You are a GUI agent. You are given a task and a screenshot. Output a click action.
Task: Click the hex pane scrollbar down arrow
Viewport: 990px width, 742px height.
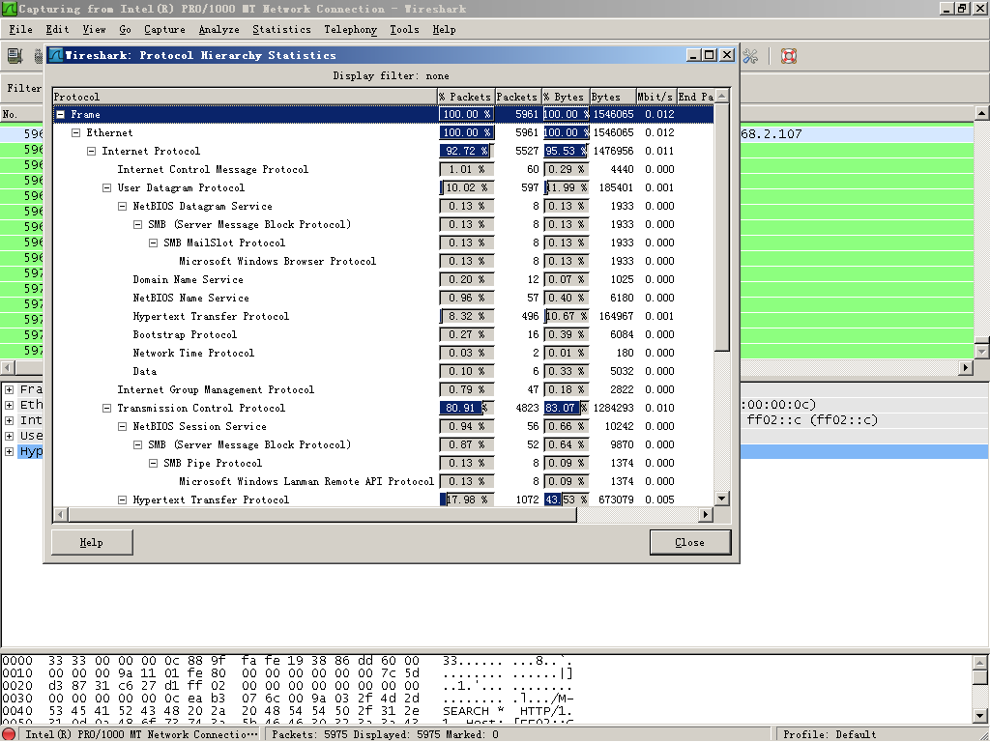pyautogui.click(x=980, y=716)
